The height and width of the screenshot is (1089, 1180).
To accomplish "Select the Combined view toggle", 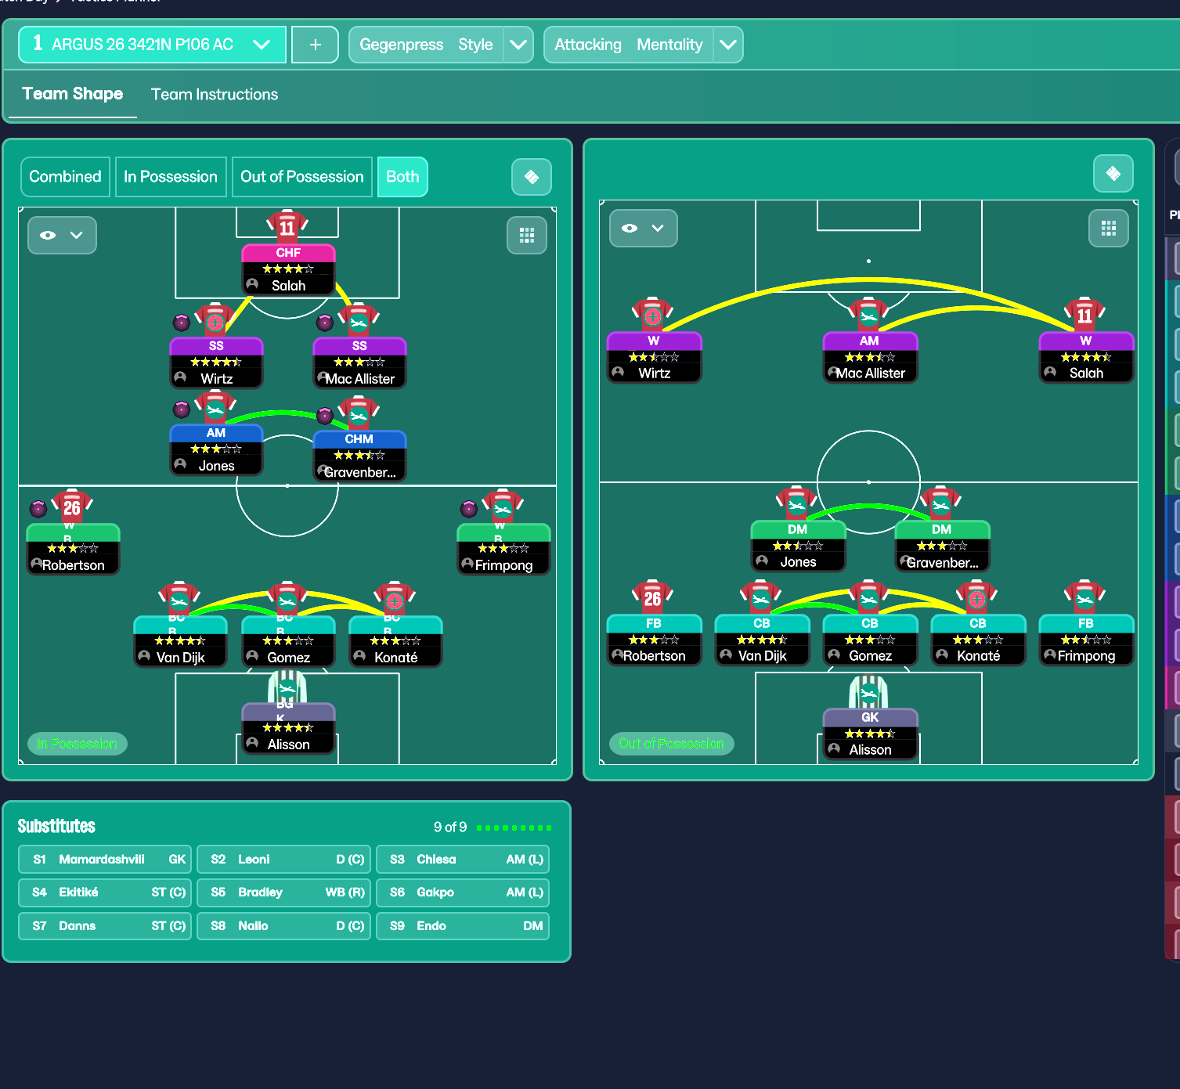I will pyautogui.click(x=65, y=177).
